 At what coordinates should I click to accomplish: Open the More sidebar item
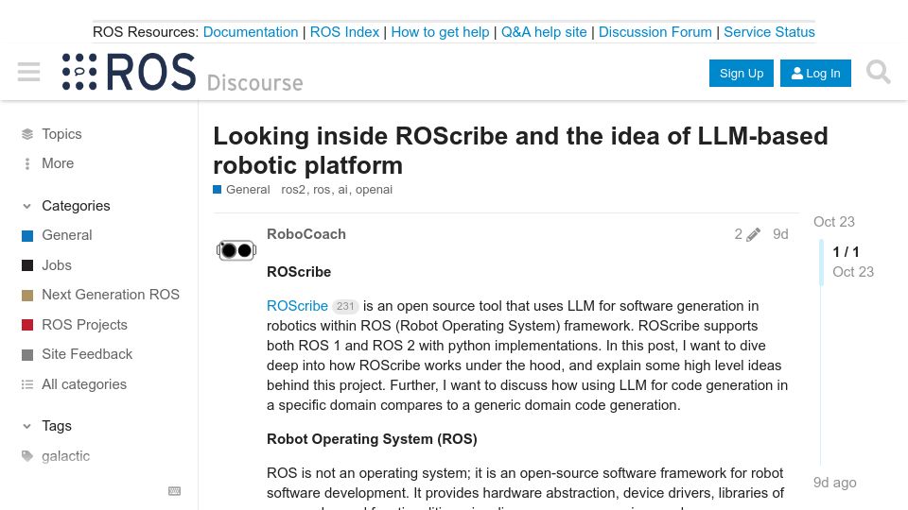(x=58, y=163)
